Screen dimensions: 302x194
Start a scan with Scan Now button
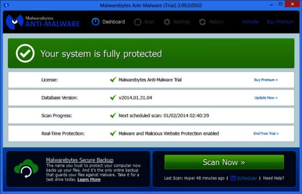pyautogui.click(x=224, y=162)
